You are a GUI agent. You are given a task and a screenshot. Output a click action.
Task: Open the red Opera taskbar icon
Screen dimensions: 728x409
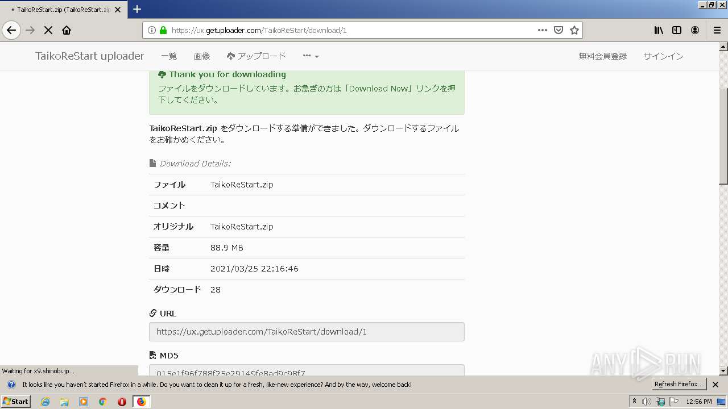(x=122, y=402)
